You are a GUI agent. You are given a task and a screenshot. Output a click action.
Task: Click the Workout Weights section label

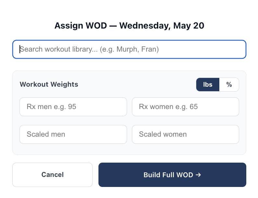tap(49, 84)
